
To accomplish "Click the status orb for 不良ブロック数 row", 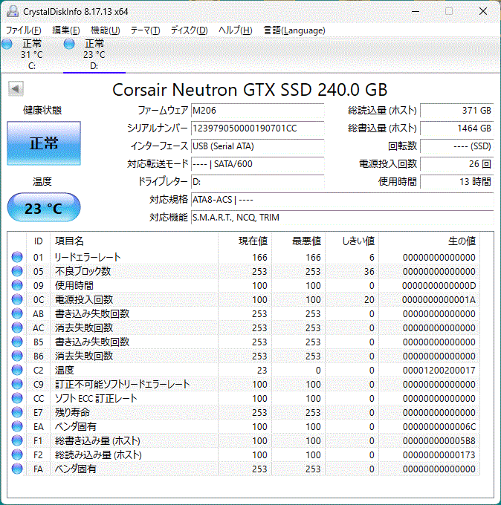I will point(17,272).
